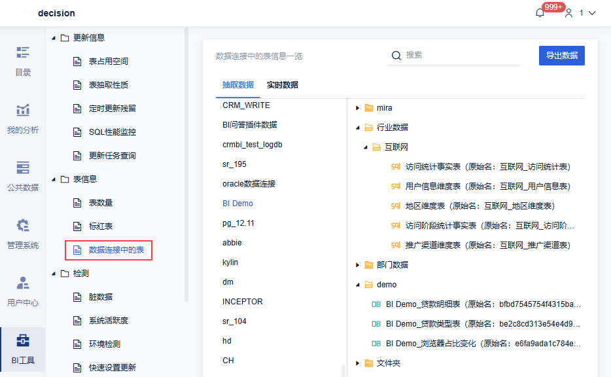Click the 导出数据 button
The image size is (611, 377).
(x=561, y=56)
